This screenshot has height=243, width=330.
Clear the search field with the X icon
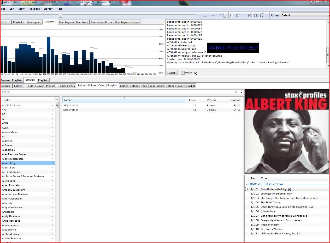pos(236,92)
